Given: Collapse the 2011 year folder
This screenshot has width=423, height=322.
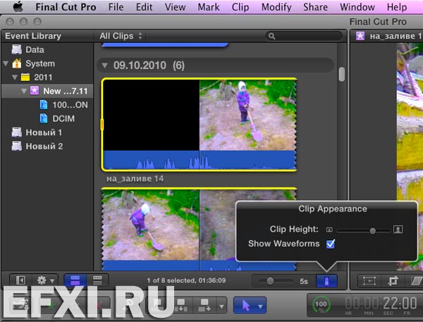Looking at the screenshot, I should point(15,78).
